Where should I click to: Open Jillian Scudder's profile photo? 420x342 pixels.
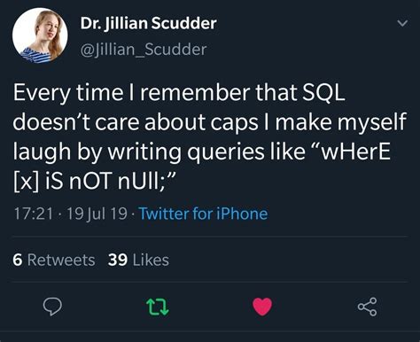tap(40, 35)
